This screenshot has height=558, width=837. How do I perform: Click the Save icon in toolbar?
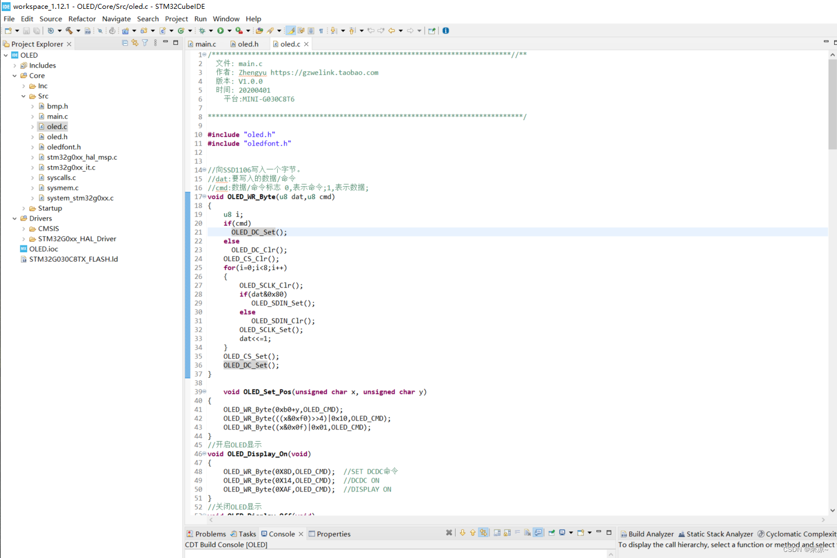pyautogui.click(x=27, y=30)
